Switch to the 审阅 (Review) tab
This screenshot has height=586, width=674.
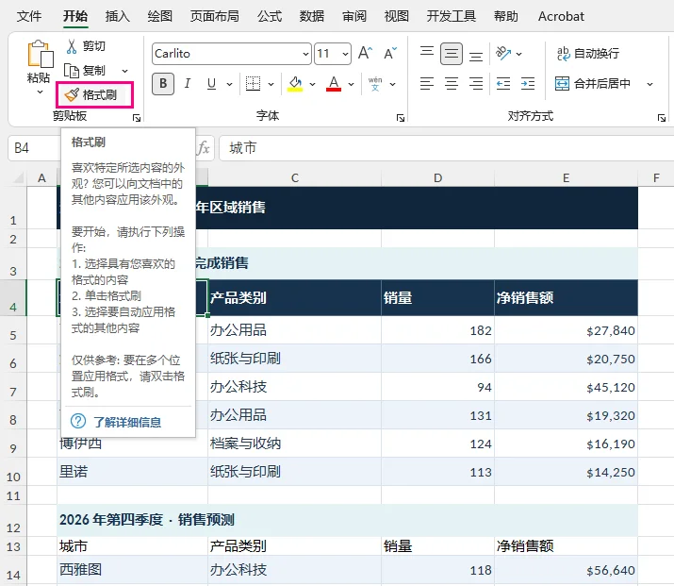[354, 16]
